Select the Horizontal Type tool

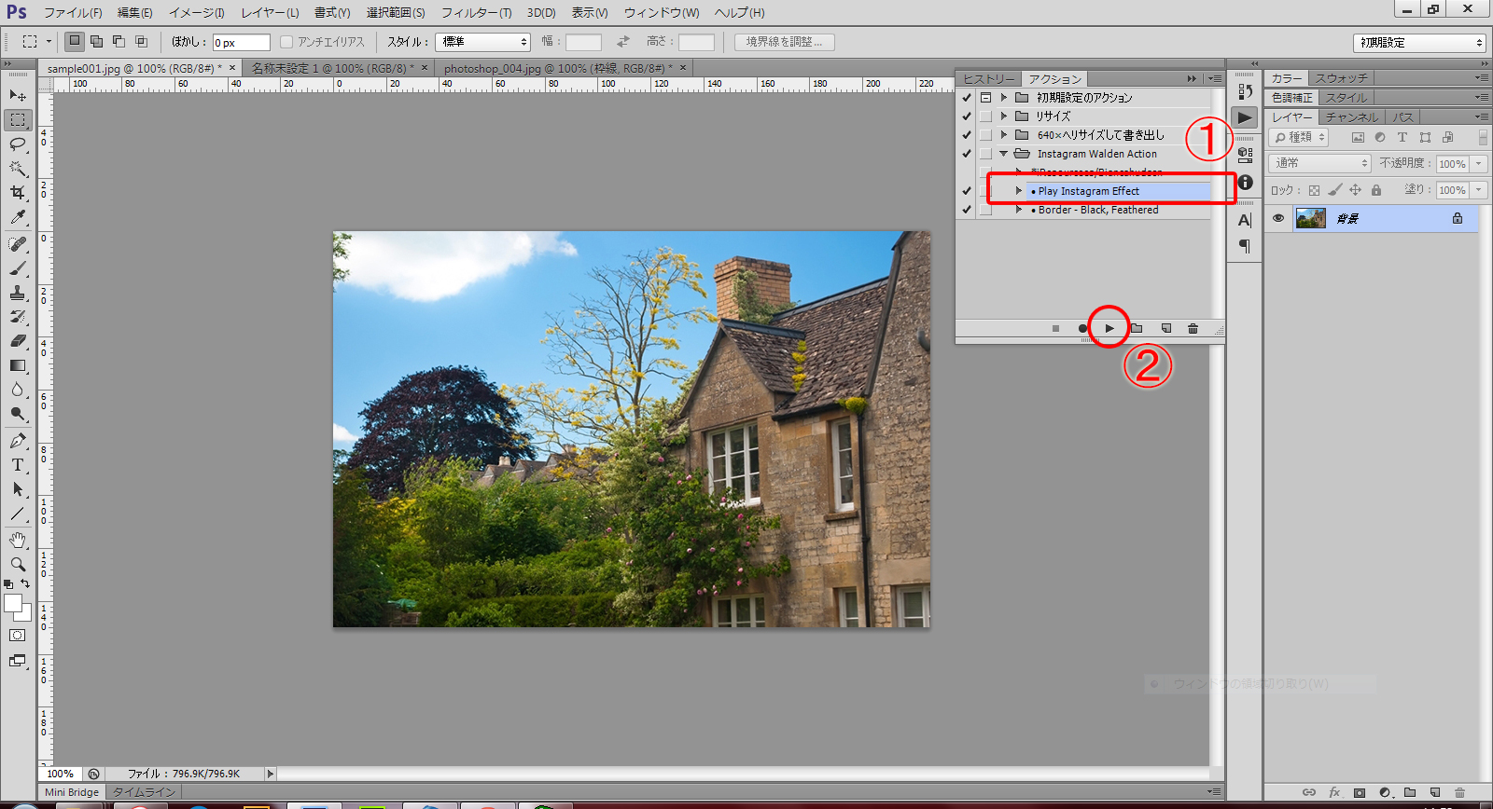(18, 465)
